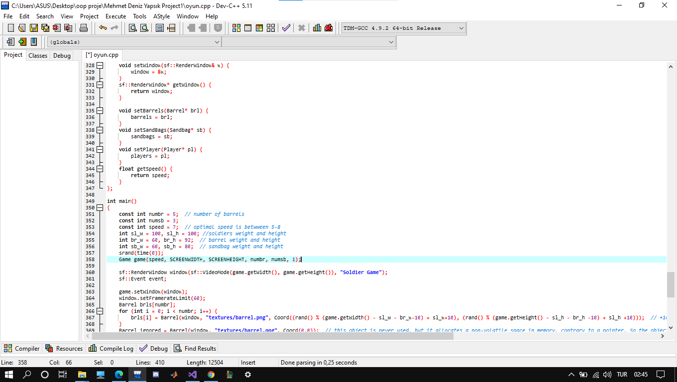Click the Rebuild All toolbar icon

(271, 28)
